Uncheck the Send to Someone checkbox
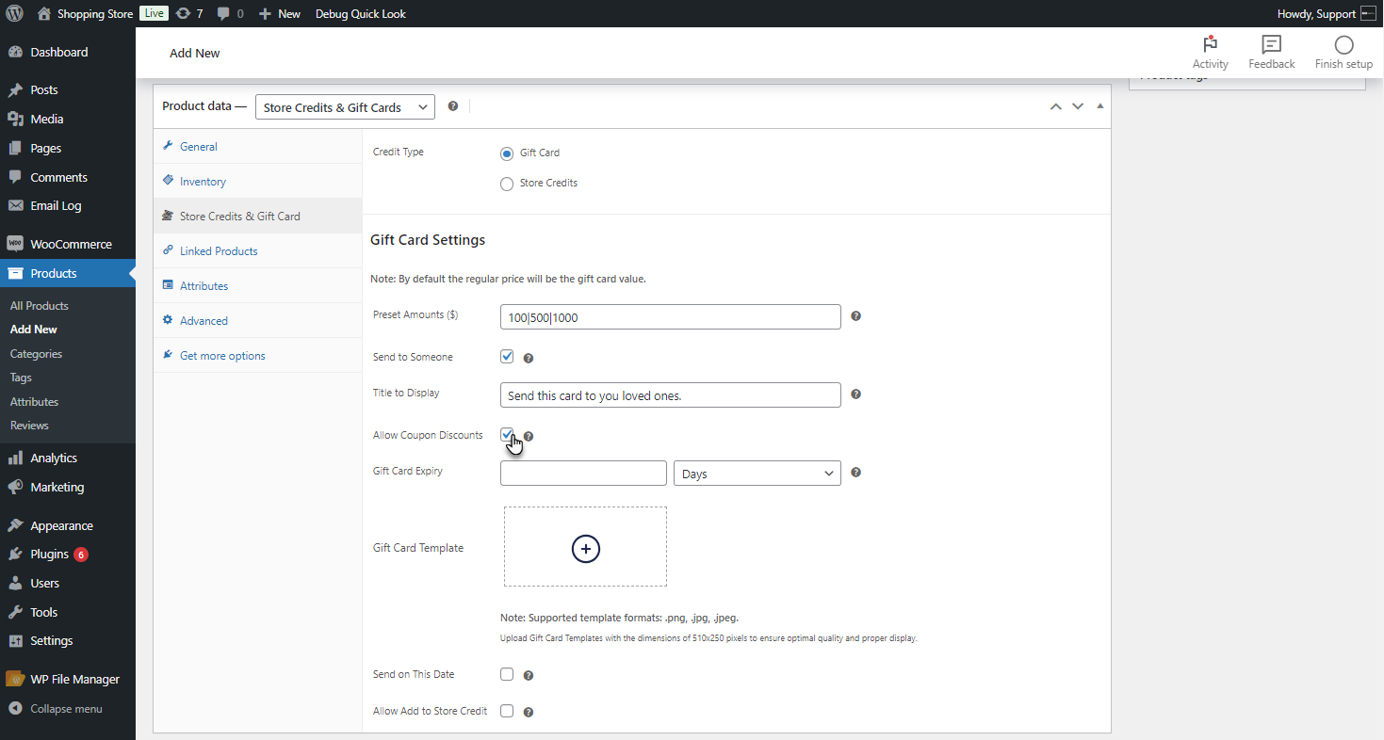The image size is (1384, 740). point(507,357)
